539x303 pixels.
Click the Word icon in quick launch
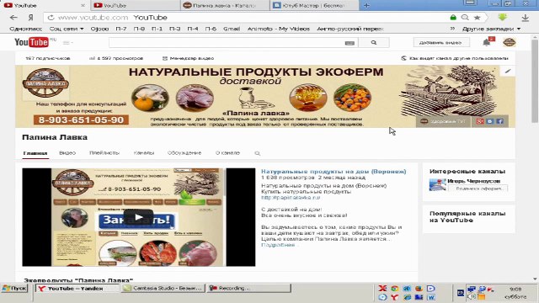pyautogui.click(x=431, y=297)
